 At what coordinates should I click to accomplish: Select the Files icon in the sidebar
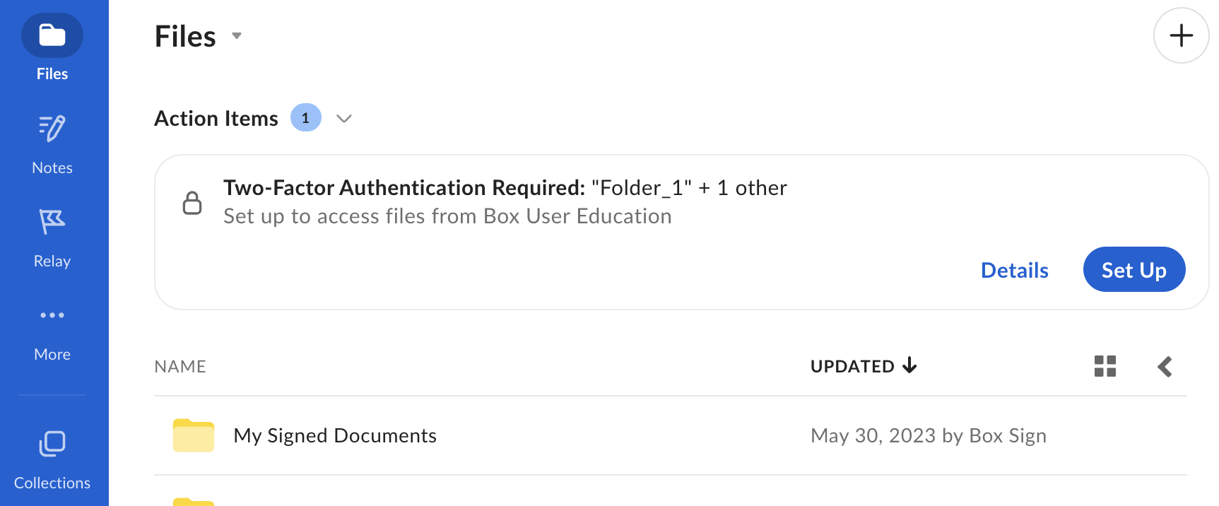tap(52, 35)
